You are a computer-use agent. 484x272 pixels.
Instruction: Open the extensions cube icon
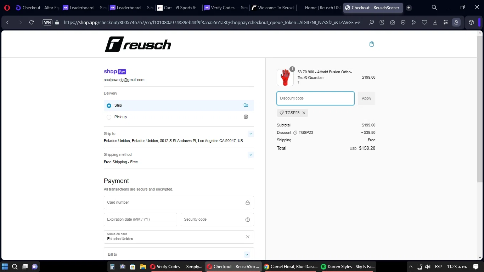tap(471, 22)
